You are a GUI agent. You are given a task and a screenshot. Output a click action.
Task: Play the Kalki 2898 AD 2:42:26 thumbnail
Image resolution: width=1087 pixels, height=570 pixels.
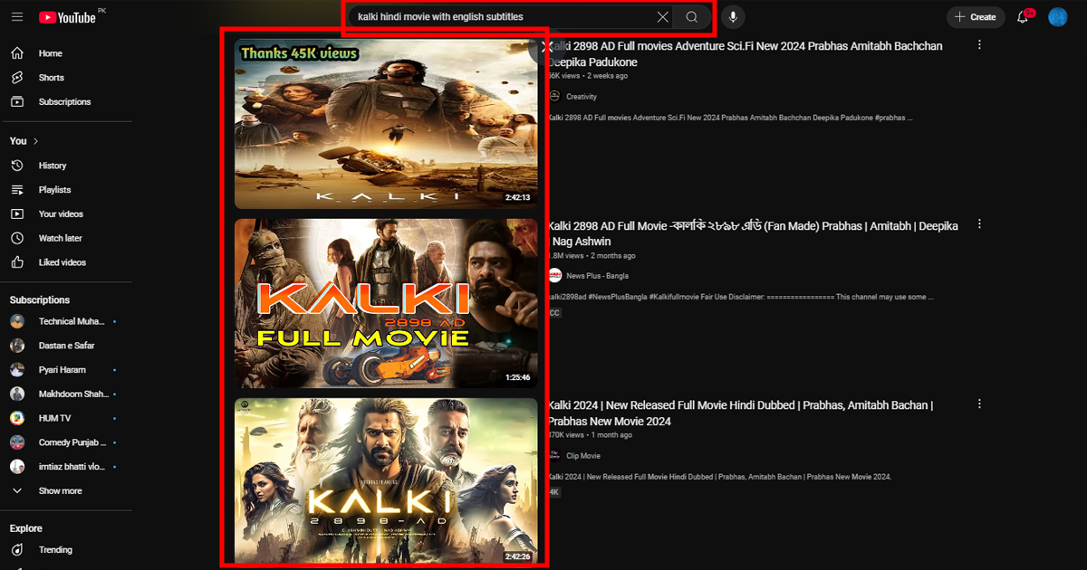pyautogui.click(x=386, y=482)
